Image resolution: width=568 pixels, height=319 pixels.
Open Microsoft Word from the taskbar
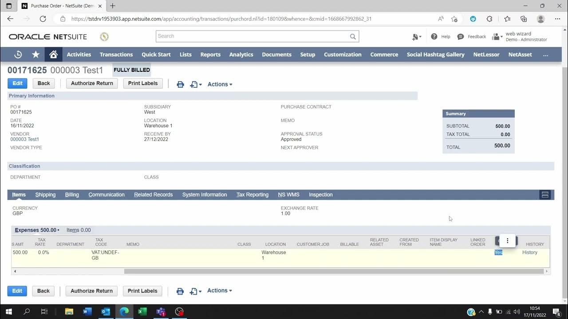(x=87, y=311)
